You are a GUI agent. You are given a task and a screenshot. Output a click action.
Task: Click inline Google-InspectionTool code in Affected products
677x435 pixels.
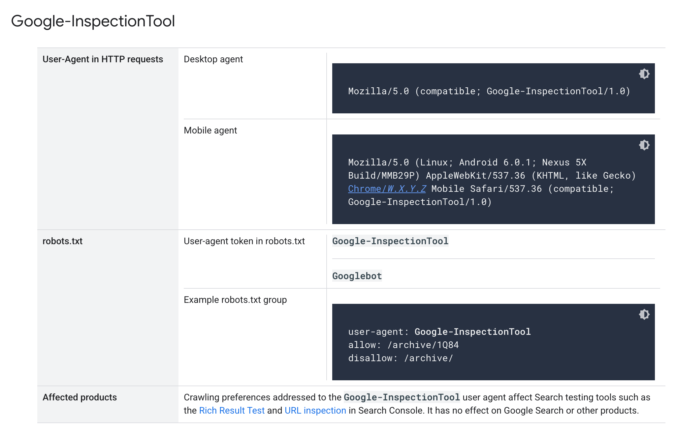402,397
